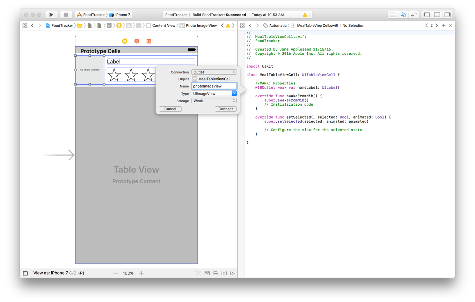The width and height of the screenshot is (475, 302).
Task: Click Embed In Stack button
Action: tap(207, 273)
